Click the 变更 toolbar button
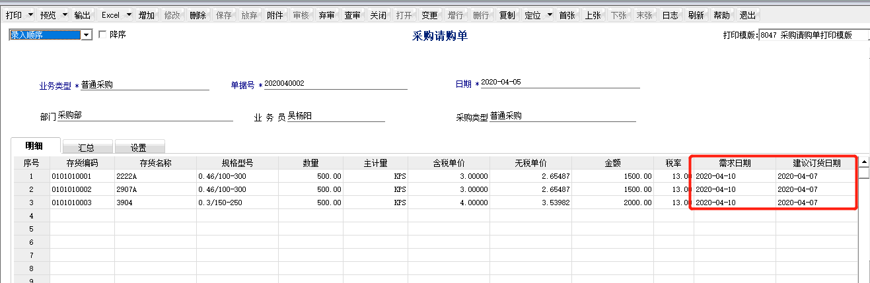This screenshot has width=870, height=283. click(x=429, y=15)
